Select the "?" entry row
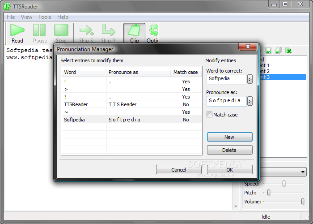 coord(132,97)
